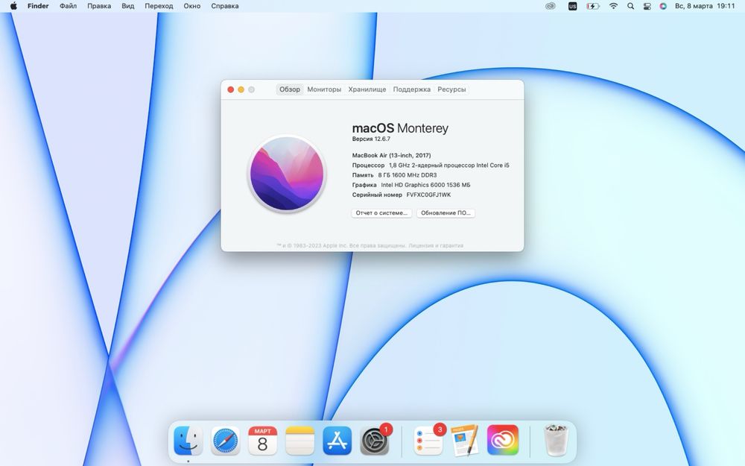The width and height of the screenshot is (745, 466).
Task: Open the Переход menu
Action: (x=159, y=6)
